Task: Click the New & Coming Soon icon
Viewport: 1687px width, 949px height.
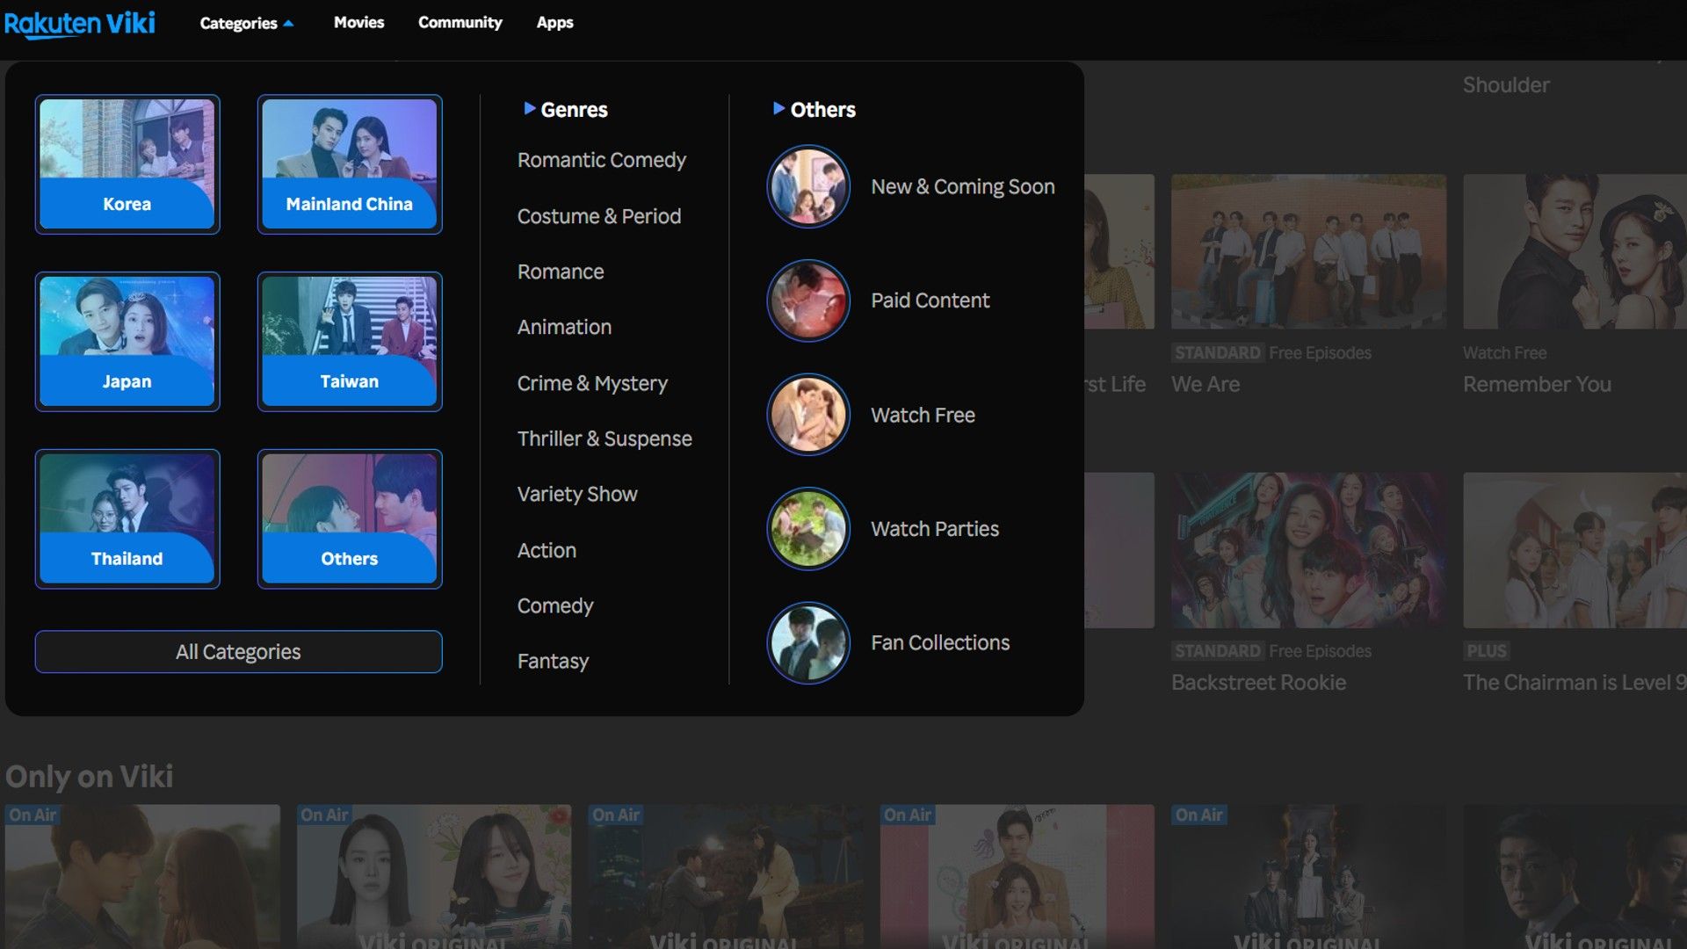Action: point(807,186)
